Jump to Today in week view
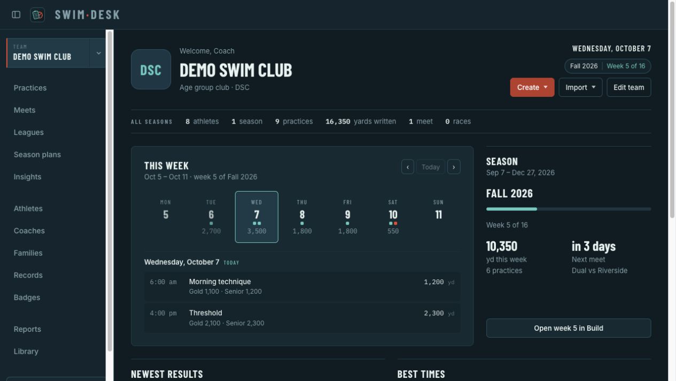Image resolution: width=676 pixels, height=381 pixels. tap(431, 167)
